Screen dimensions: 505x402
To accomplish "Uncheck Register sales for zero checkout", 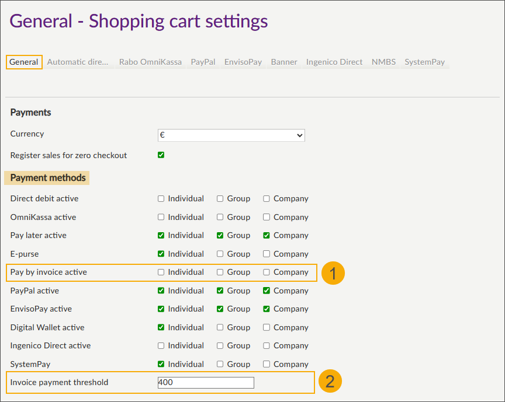I will click(161, 155).
